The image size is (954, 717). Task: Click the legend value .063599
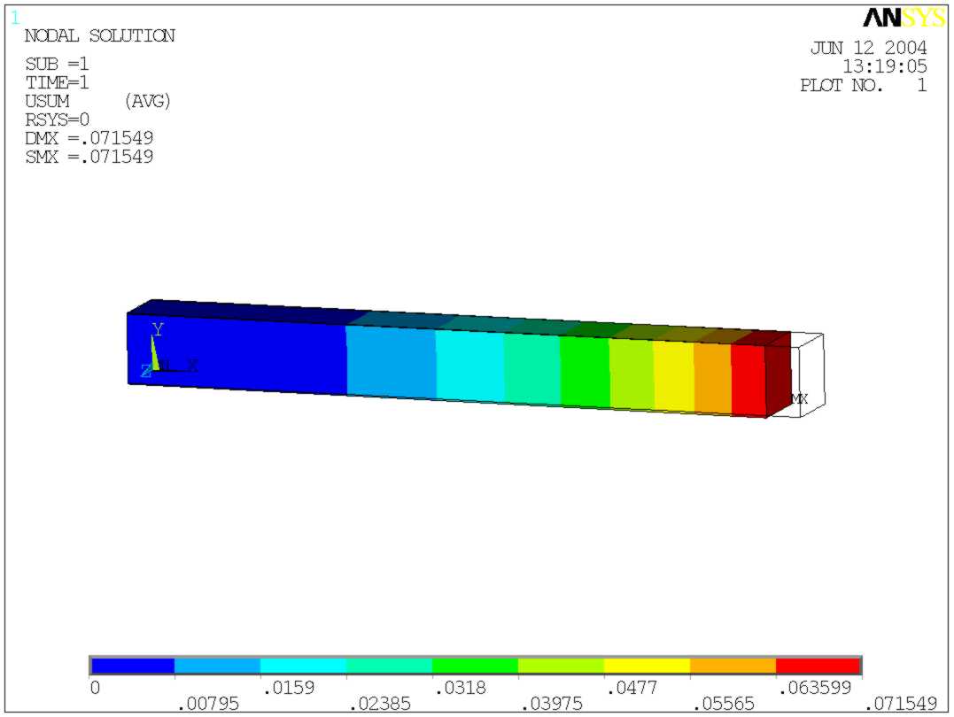click(x=815, y=688)
